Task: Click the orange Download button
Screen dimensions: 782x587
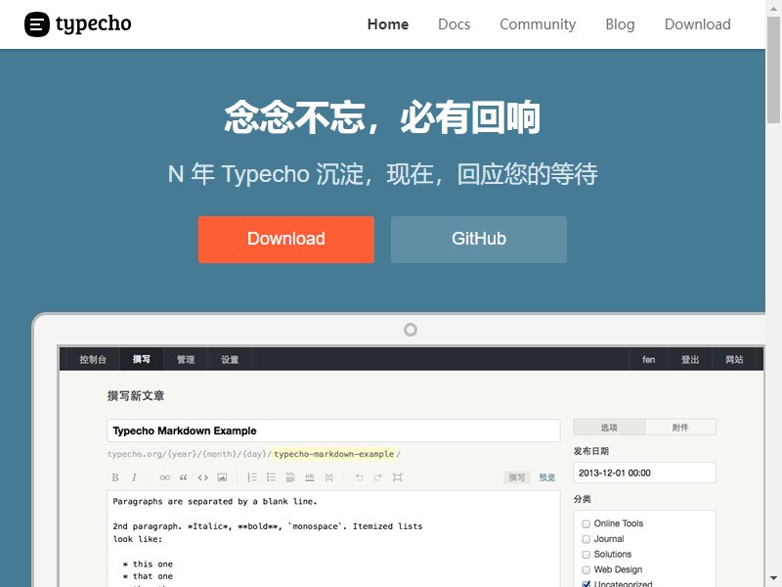Action: (286, 240)
